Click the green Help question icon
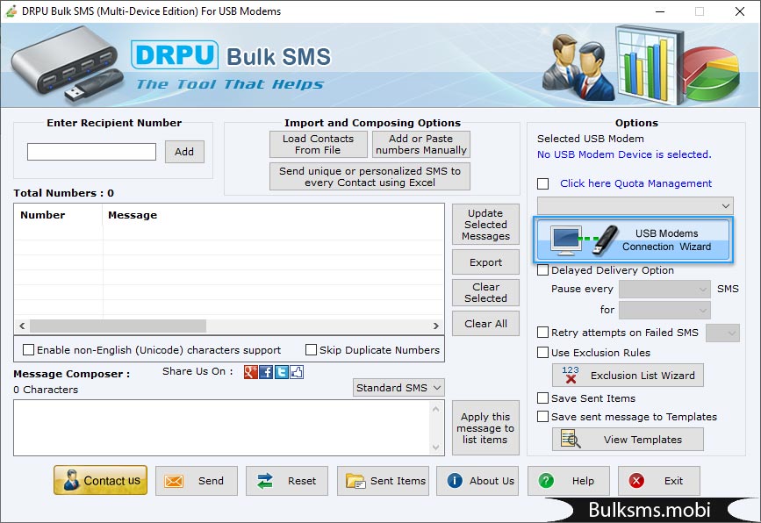 point(546,481)
